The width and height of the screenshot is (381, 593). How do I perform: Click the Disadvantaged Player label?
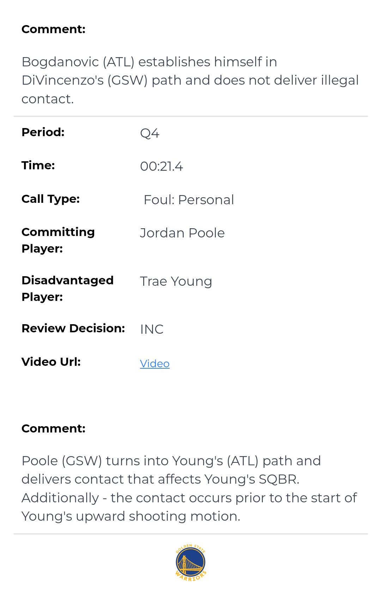67,288
